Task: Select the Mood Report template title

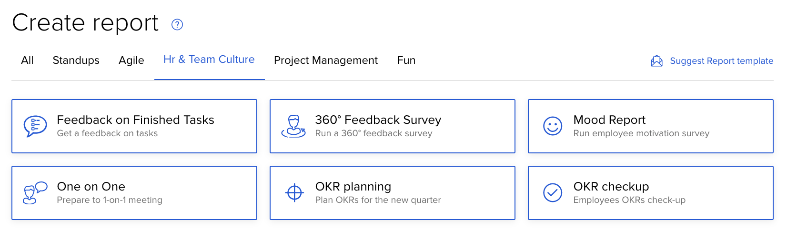Action: [x=609, y=120]
